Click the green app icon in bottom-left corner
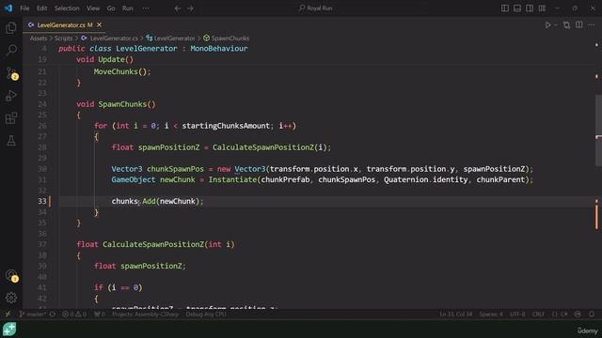The height and width of the screenshot is (338, 602). (x=9, y=330)
